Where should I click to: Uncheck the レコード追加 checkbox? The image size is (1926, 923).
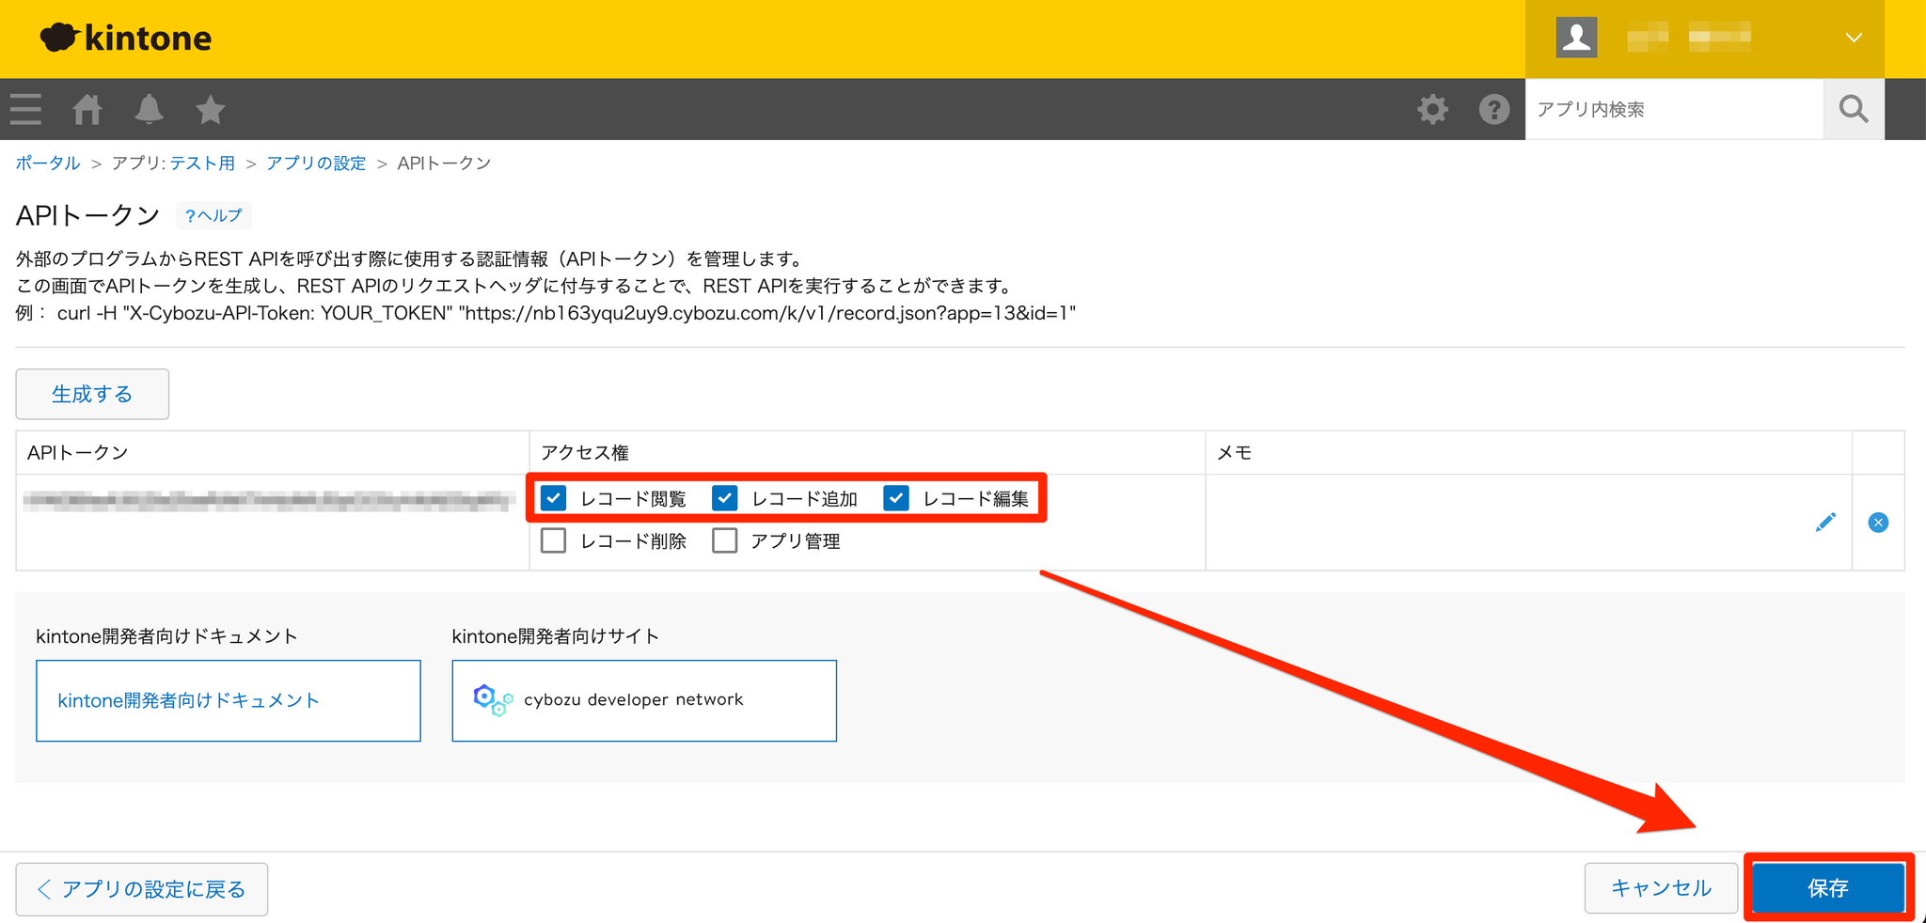[725, 498]
